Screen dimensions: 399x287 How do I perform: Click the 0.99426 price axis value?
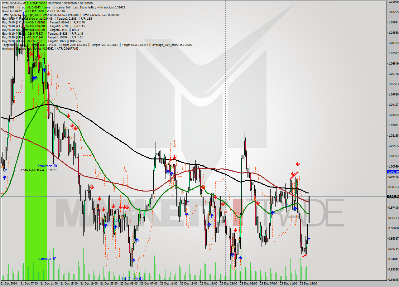(x=394, y=177)
